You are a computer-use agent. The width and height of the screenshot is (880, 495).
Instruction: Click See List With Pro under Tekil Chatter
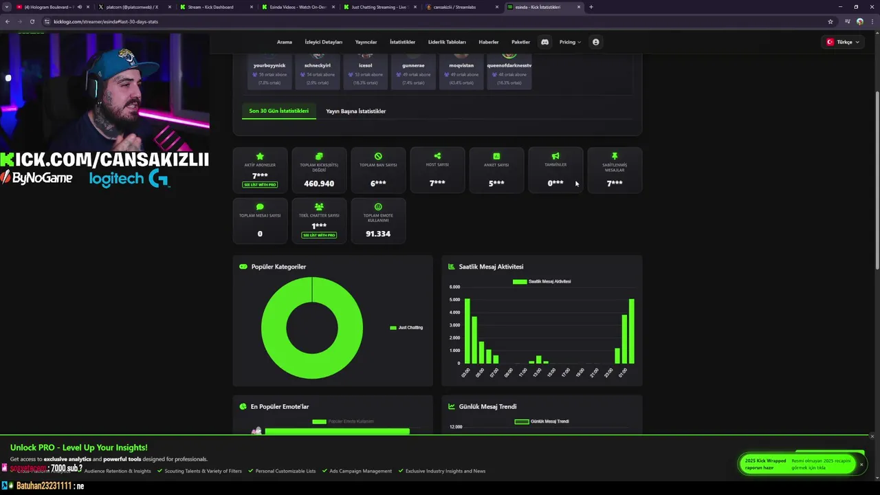point(319,235)
